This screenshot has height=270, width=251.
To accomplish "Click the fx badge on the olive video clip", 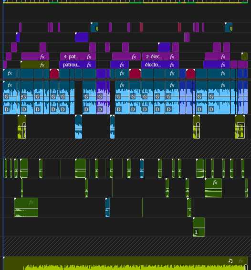I will tap(42, 65).
